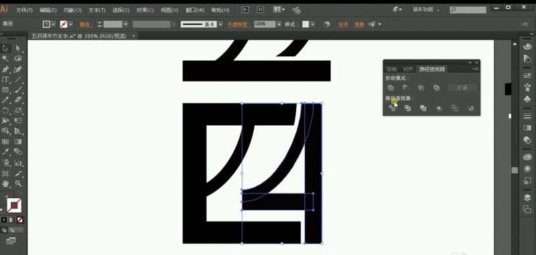Click the Fill/Stroke swatch in toolbox

coord(14,205)
